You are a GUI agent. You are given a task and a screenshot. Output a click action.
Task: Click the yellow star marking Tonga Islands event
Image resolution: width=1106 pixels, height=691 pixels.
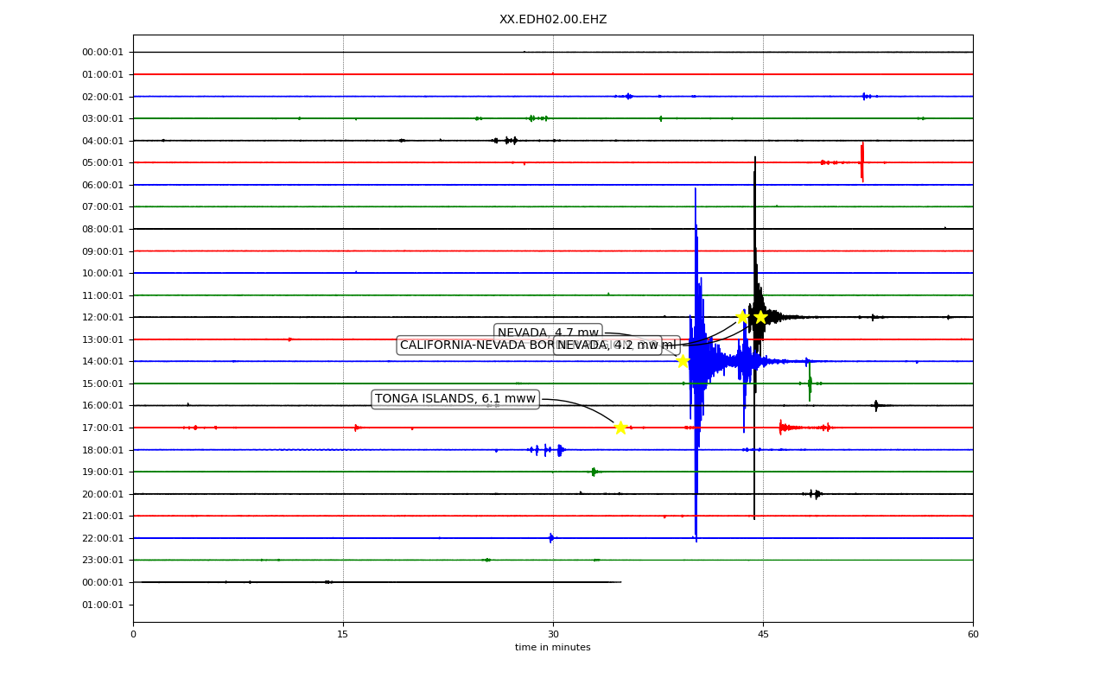point(620,428)
